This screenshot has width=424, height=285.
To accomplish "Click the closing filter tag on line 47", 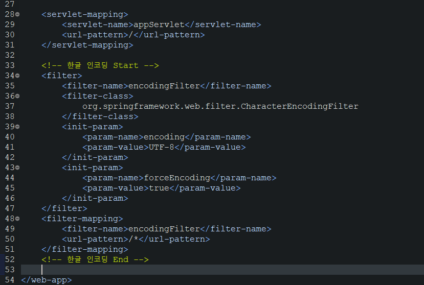I will pos(64,208).
